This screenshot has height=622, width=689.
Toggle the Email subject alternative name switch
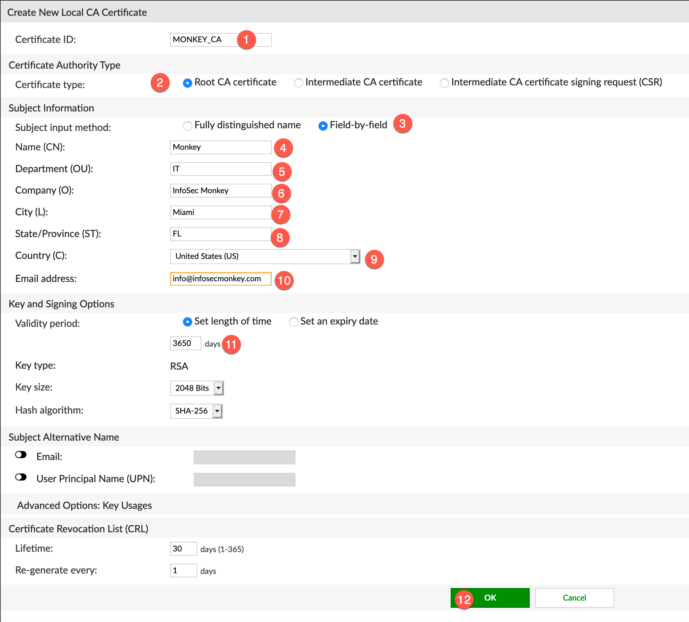click(21, 455)
